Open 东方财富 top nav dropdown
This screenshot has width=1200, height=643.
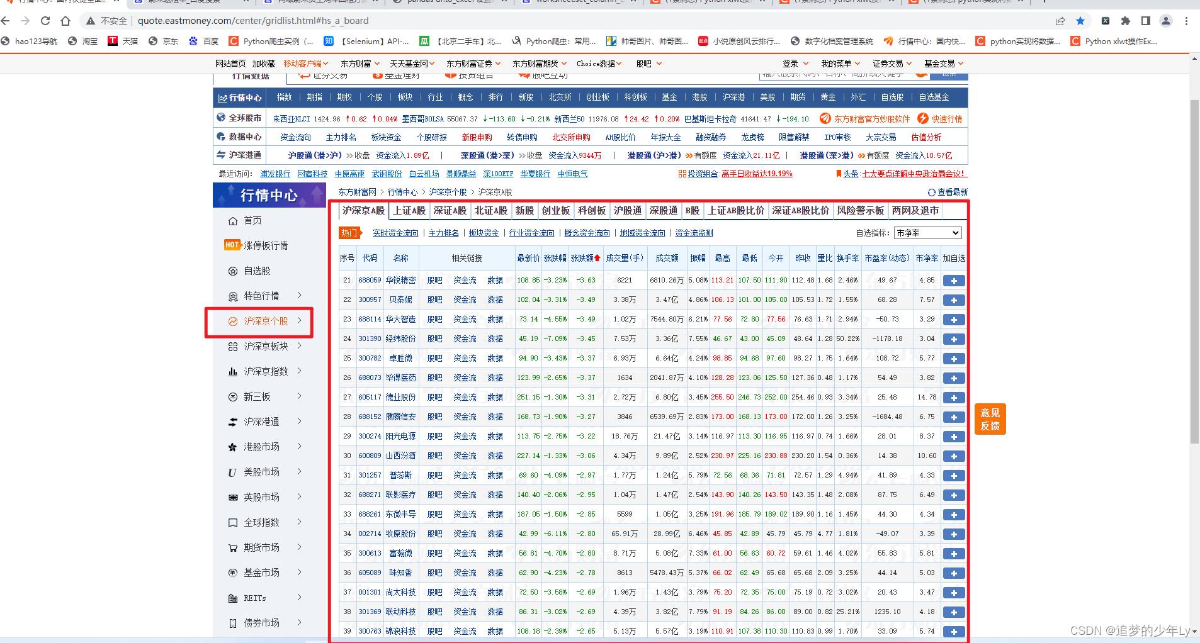coord(360,64)
